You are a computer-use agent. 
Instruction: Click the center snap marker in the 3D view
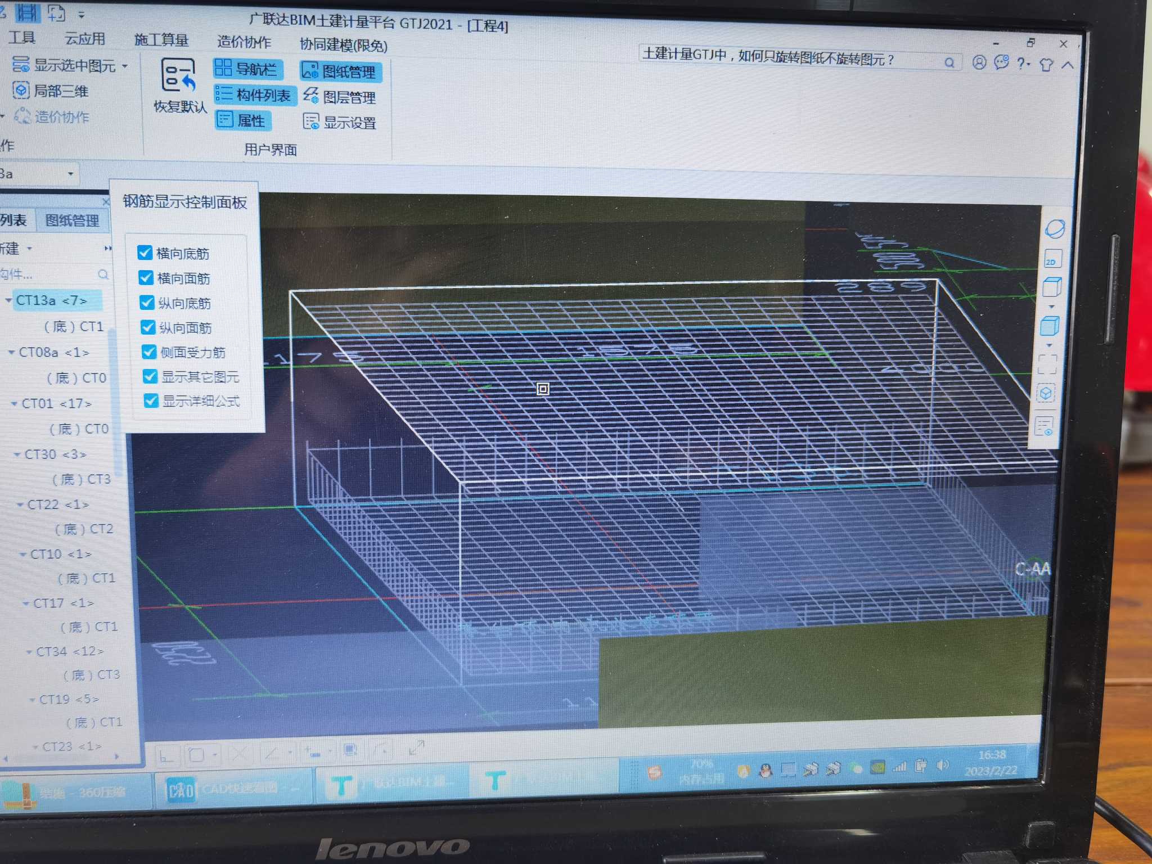coord(543,389)
